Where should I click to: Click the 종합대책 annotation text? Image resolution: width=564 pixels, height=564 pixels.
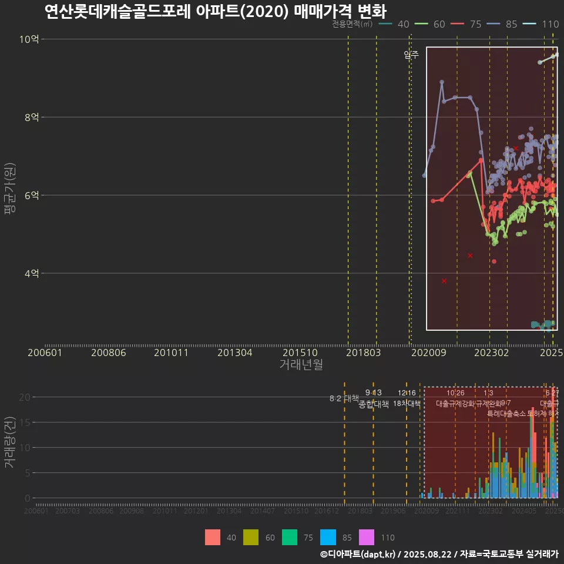tap(374, 404)
